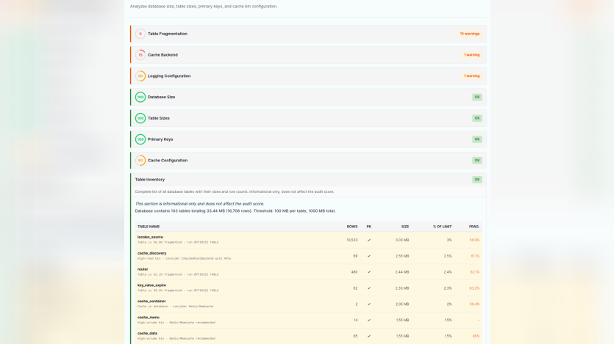Select the cache_data table name
Viewport: 614px width, 344px height.
click(147, 334)
